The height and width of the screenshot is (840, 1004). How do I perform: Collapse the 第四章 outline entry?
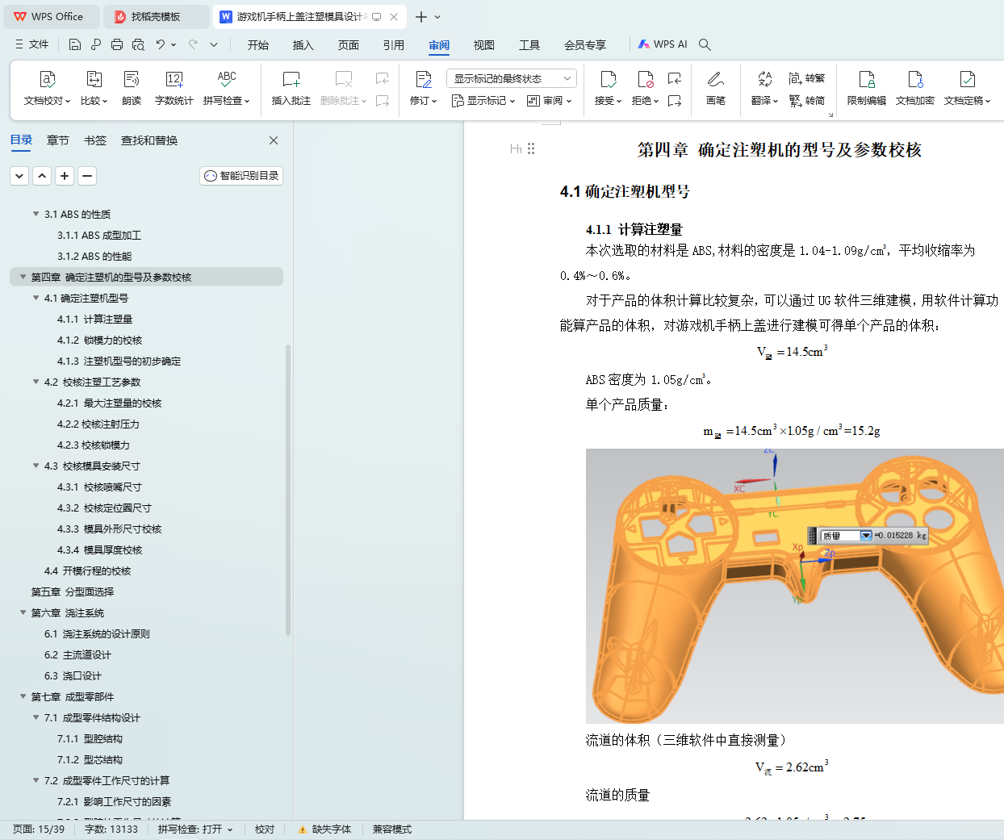tap(23, 277)
